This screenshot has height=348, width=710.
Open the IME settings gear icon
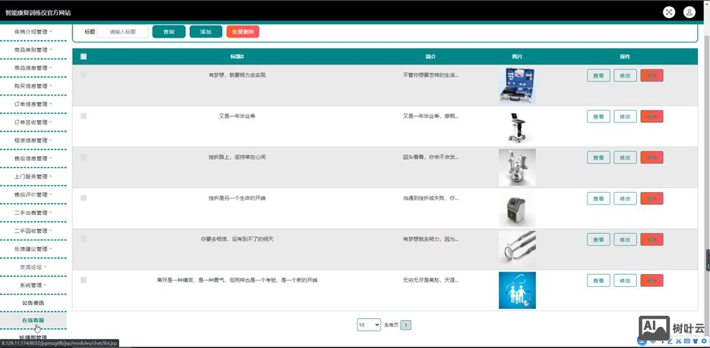tap(703, 341)
